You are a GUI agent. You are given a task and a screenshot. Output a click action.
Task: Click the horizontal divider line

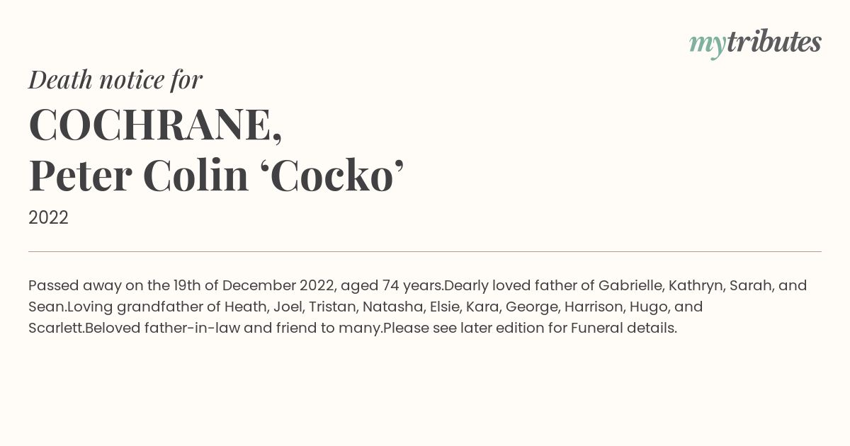click(425, 251)
